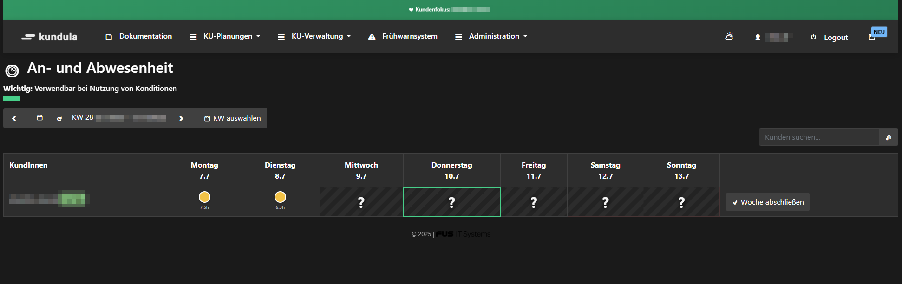Open the user profile icon

tap(758, 37)
